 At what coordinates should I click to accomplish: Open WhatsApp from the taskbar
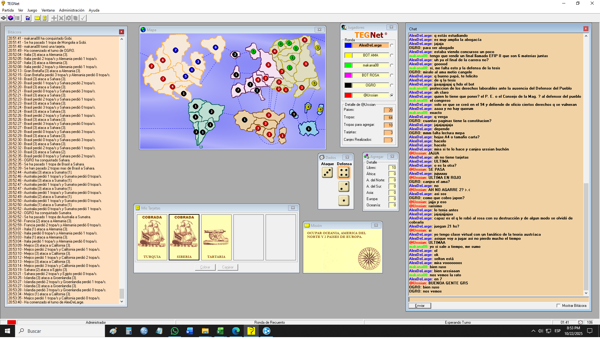[174, 331]
